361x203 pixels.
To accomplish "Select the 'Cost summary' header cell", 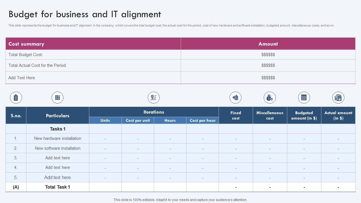I will [93, 44].
